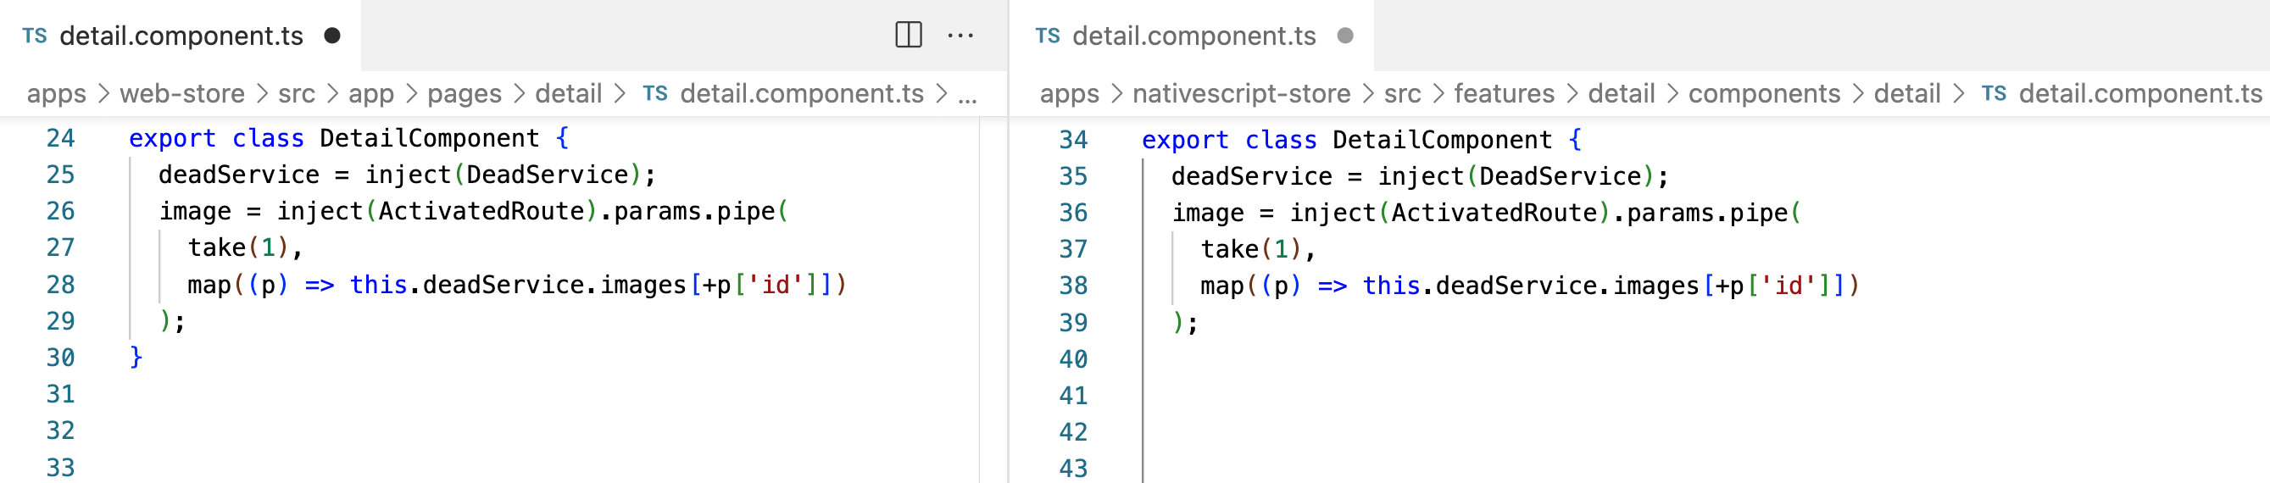Select the left detail.component.ts tab
This screenshot has width=2270, height=483.
pyautogui.click(x=180, y=36)
